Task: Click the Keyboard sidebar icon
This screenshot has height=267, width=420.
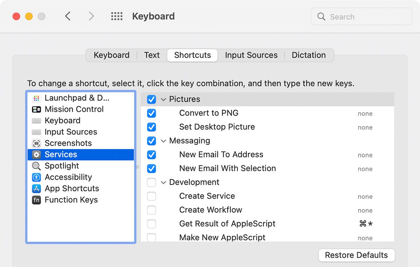Action: tap(36, 120)
